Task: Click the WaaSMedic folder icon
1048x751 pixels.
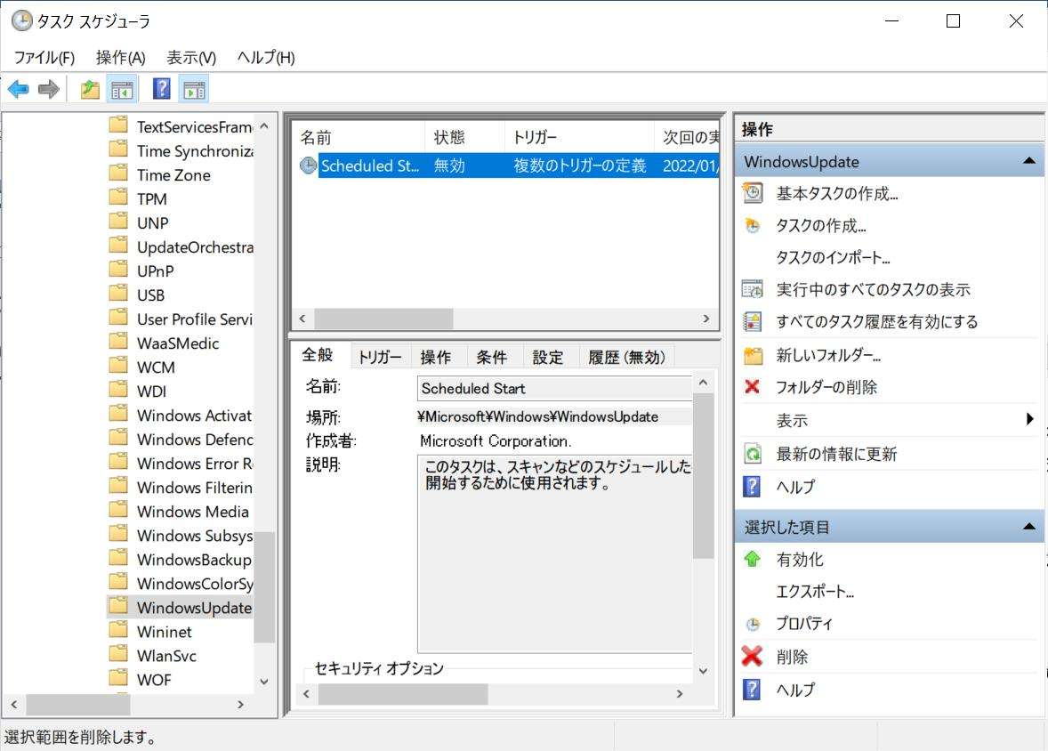Action: click(118, 342)
